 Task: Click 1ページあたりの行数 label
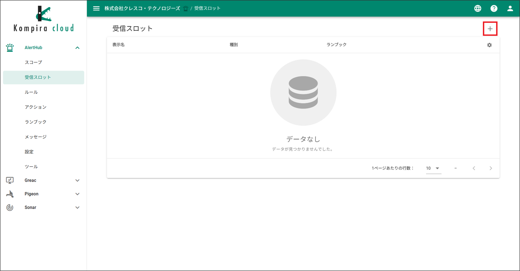pos(393,168)
